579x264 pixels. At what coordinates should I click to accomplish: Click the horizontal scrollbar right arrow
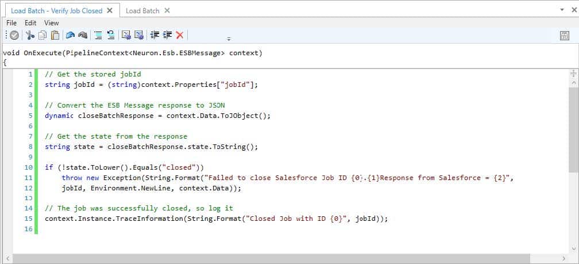click(563, 258)
